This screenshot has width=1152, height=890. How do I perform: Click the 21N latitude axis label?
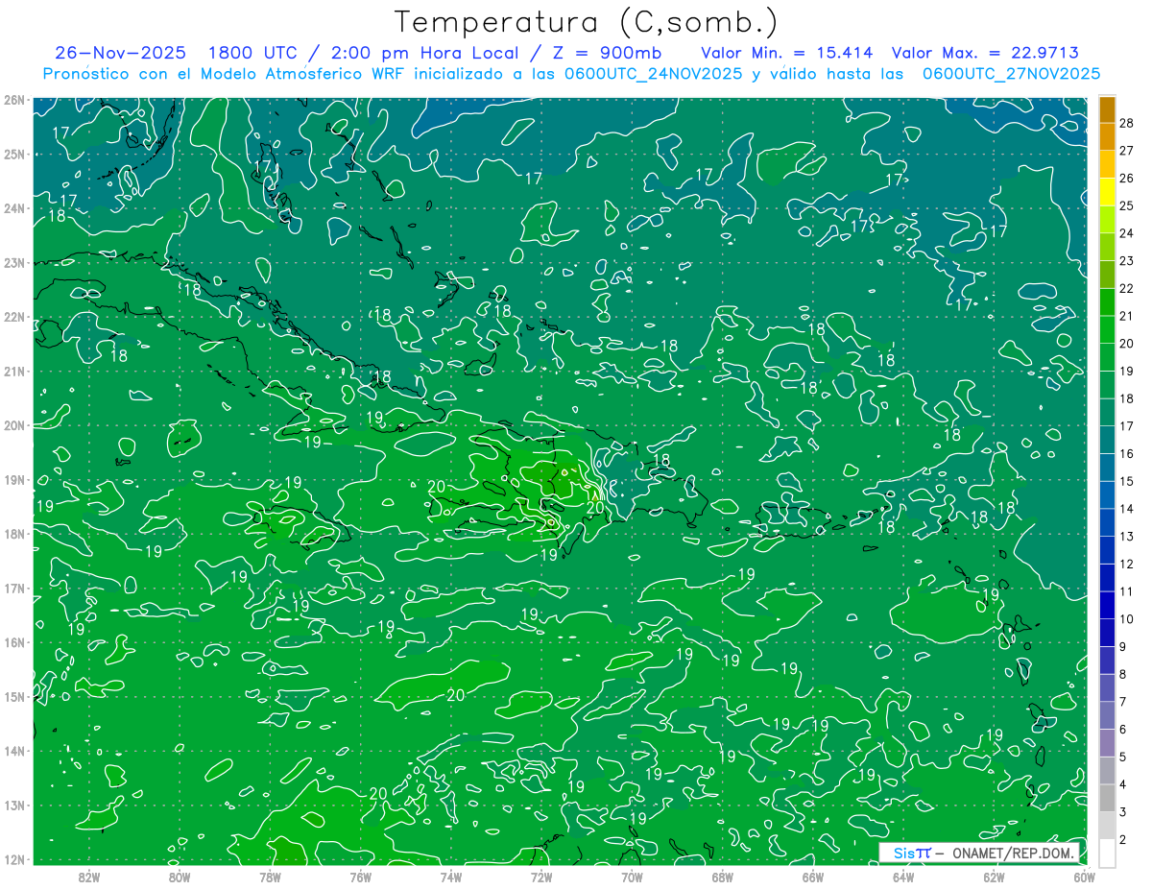coord(13,371)
